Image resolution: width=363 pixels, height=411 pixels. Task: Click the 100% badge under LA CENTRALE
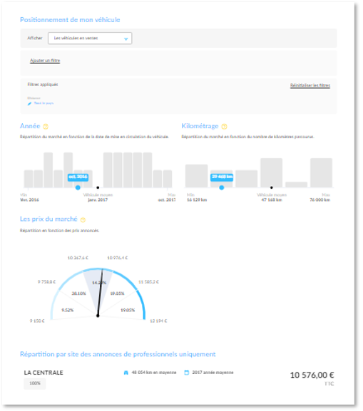(35, 383)
